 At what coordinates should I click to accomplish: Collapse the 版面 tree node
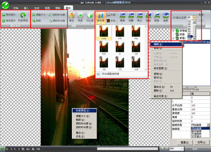173,38
